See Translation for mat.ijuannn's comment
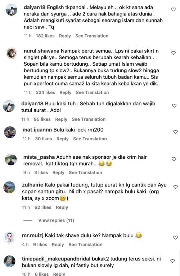The width and height of the screenshot is (180, 276). 90,139
